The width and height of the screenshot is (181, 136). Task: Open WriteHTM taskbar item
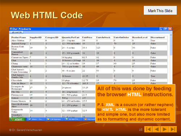coord(73,119)
